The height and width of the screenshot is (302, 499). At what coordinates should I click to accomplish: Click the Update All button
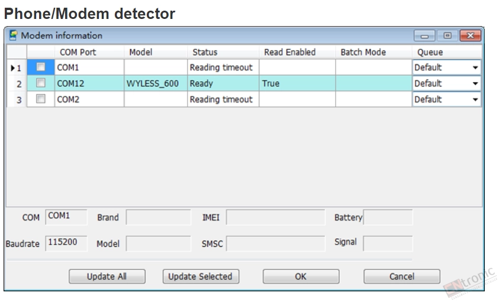[x=107, y=276]
